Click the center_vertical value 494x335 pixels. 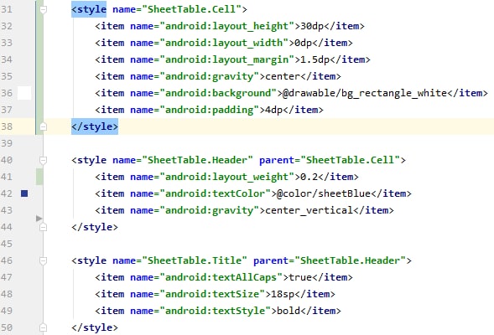309,210
